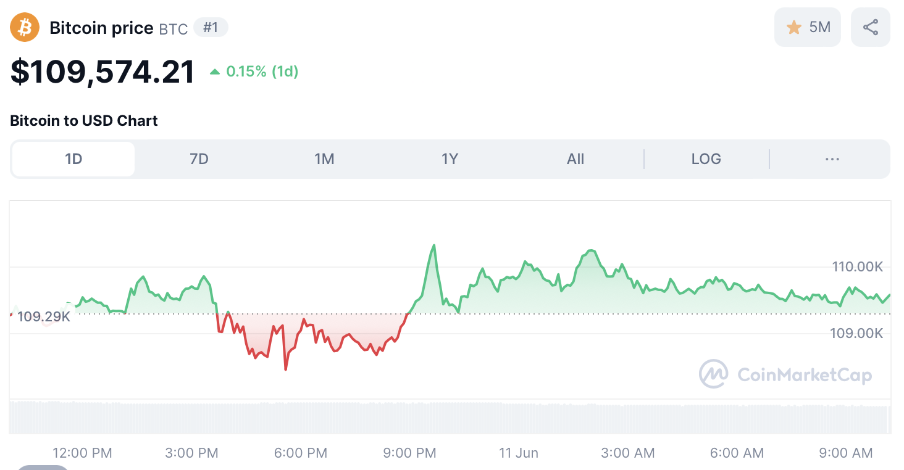904x470 pixels.
Task: Click the 110.00K y-axis label
Action: [x=858, y=267]
